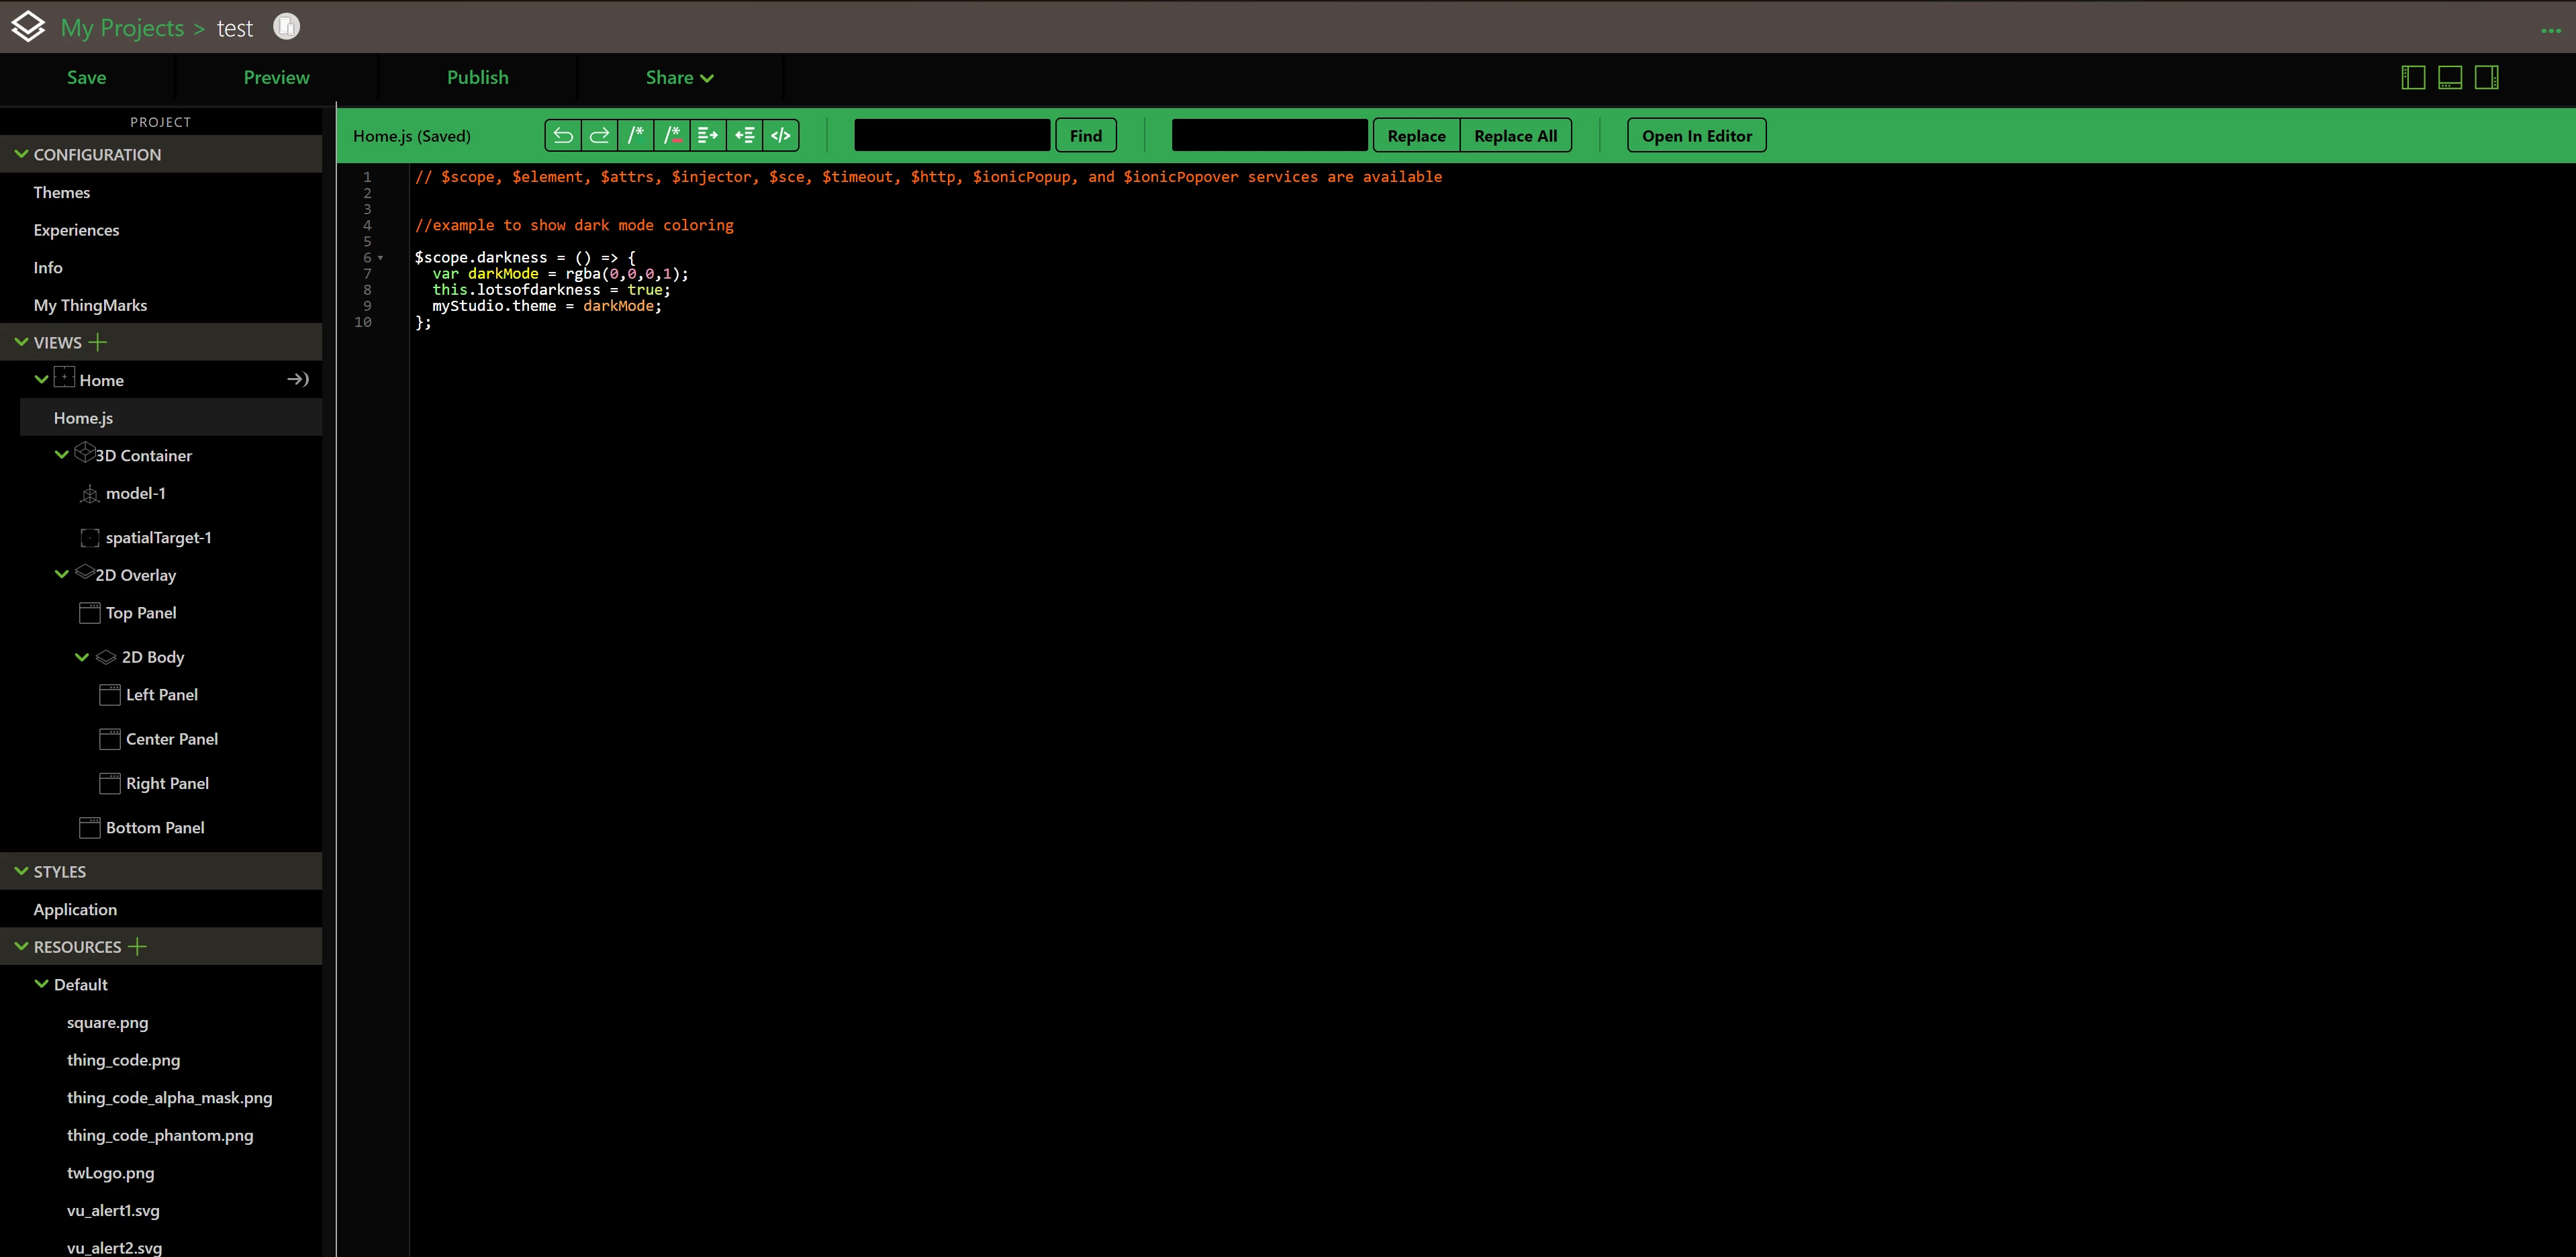The height and width of the screenshot is (1257, 2576).
Task: Click Open In Editor button
Action: pos(1696,136)
